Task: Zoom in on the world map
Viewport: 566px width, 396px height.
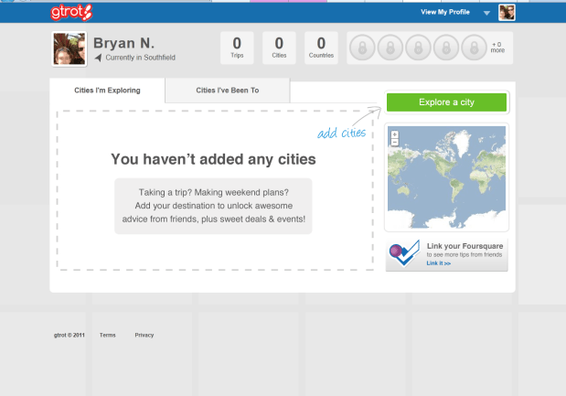Action: pyautogui.click(x=394, y=134)
